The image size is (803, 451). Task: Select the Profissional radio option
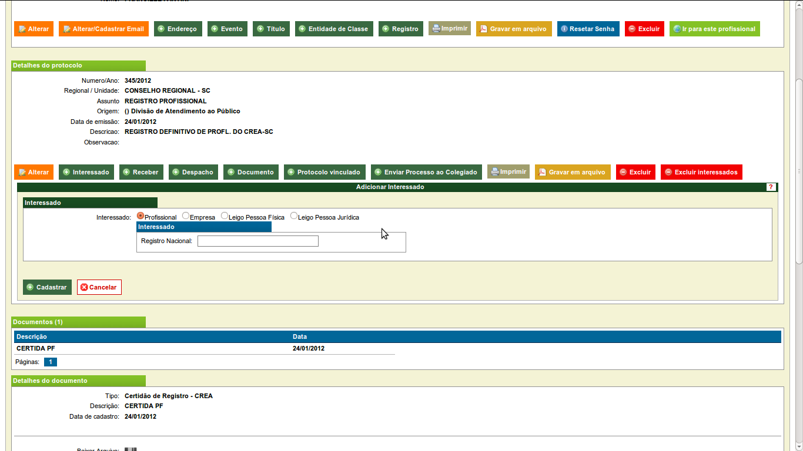(140, 216)
